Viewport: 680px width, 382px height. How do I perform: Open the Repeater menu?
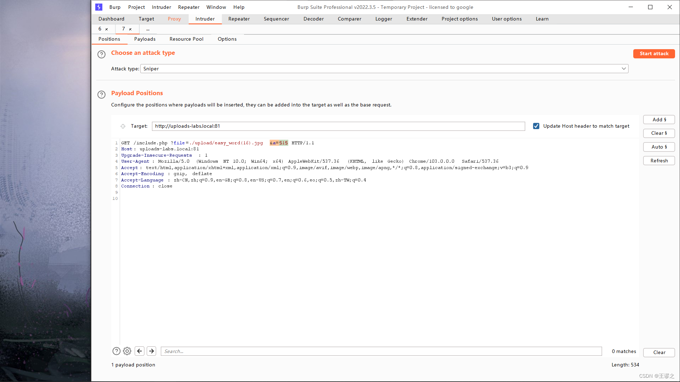tap(189, 7)
